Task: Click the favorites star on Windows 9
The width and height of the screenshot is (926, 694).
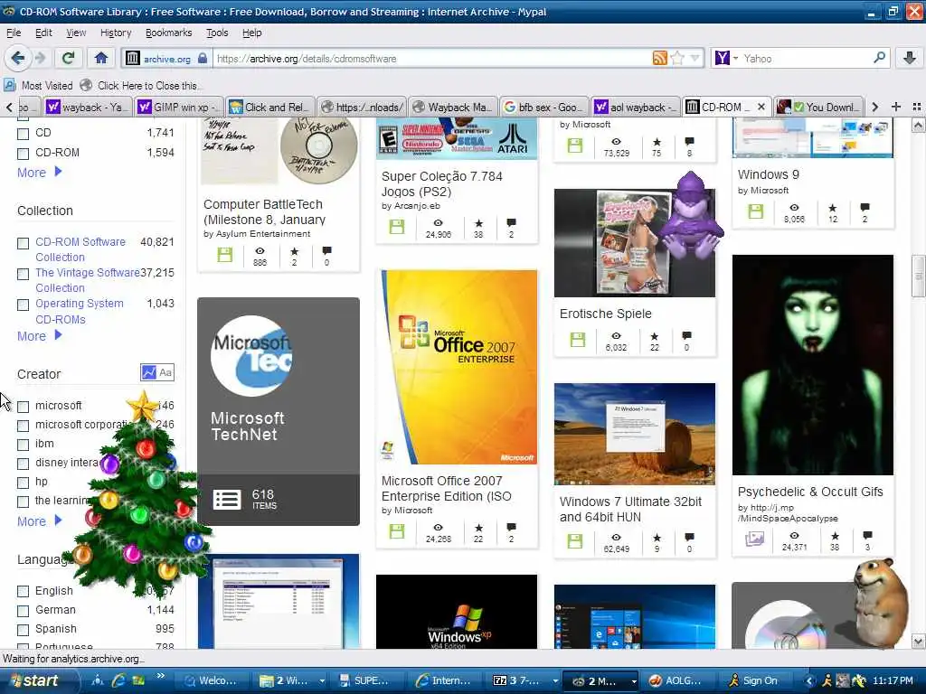Action: tap(832, 208)
